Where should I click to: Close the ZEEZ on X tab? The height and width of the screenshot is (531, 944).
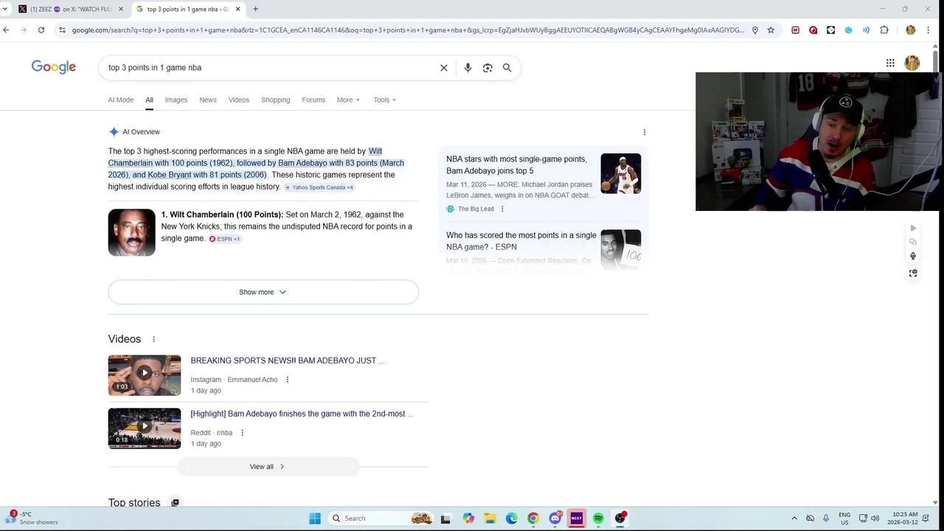coord(121,9)
